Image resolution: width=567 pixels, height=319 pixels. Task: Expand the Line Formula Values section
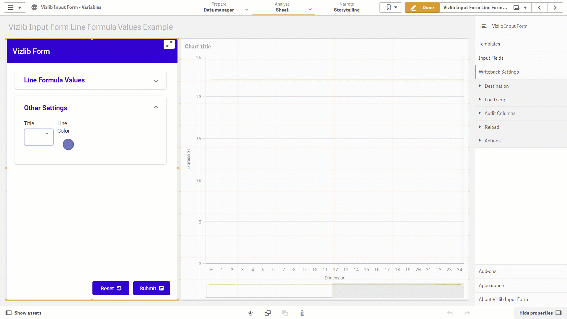pos(91,80)
